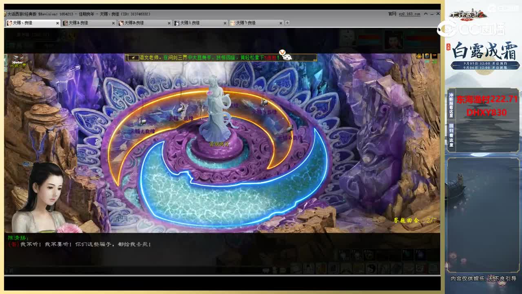Open the yin-yang icon in the bottom toolbar
The height and width of the screenshot is (294, 522).
[372, 268]
